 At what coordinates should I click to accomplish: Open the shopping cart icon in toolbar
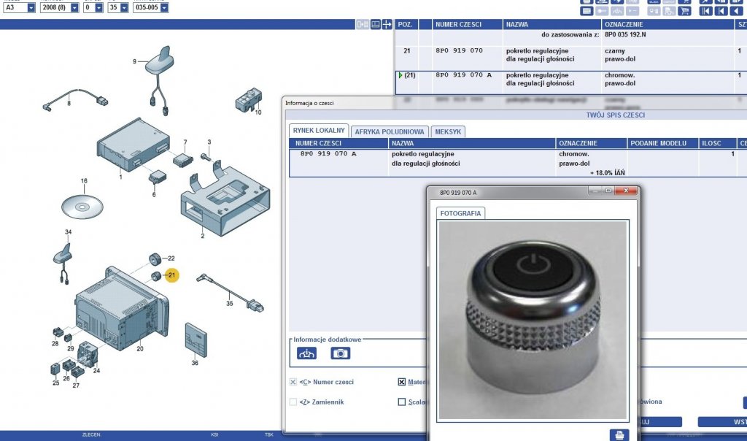click(684, 10)
